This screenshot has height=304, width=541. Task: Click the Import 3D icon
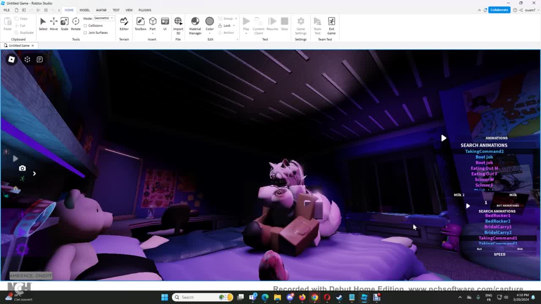tap(178, 24)
